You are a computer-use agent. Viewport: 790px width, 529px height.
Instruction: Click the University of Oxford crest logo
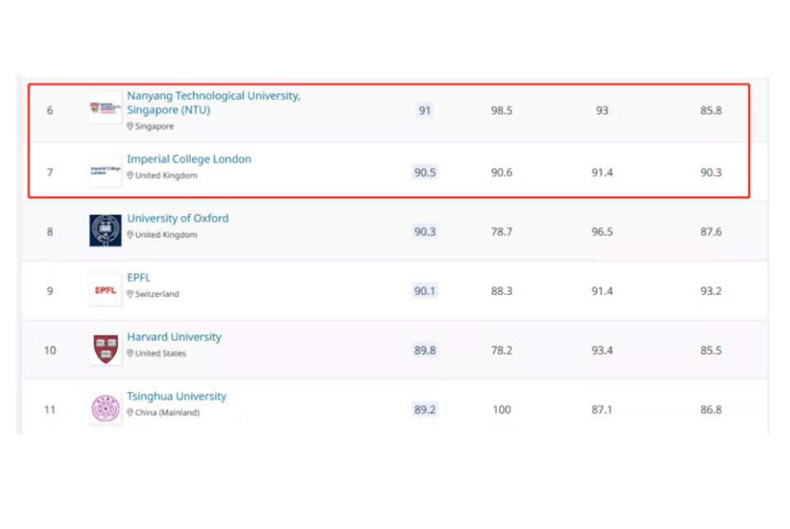point(106,231)
